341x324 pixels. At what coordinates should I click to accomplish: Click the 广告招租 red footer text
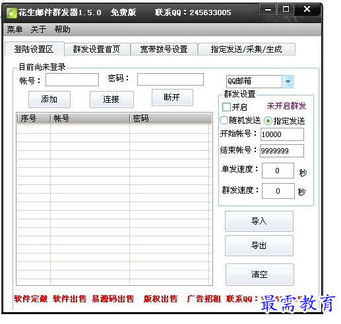coord(204,299)
